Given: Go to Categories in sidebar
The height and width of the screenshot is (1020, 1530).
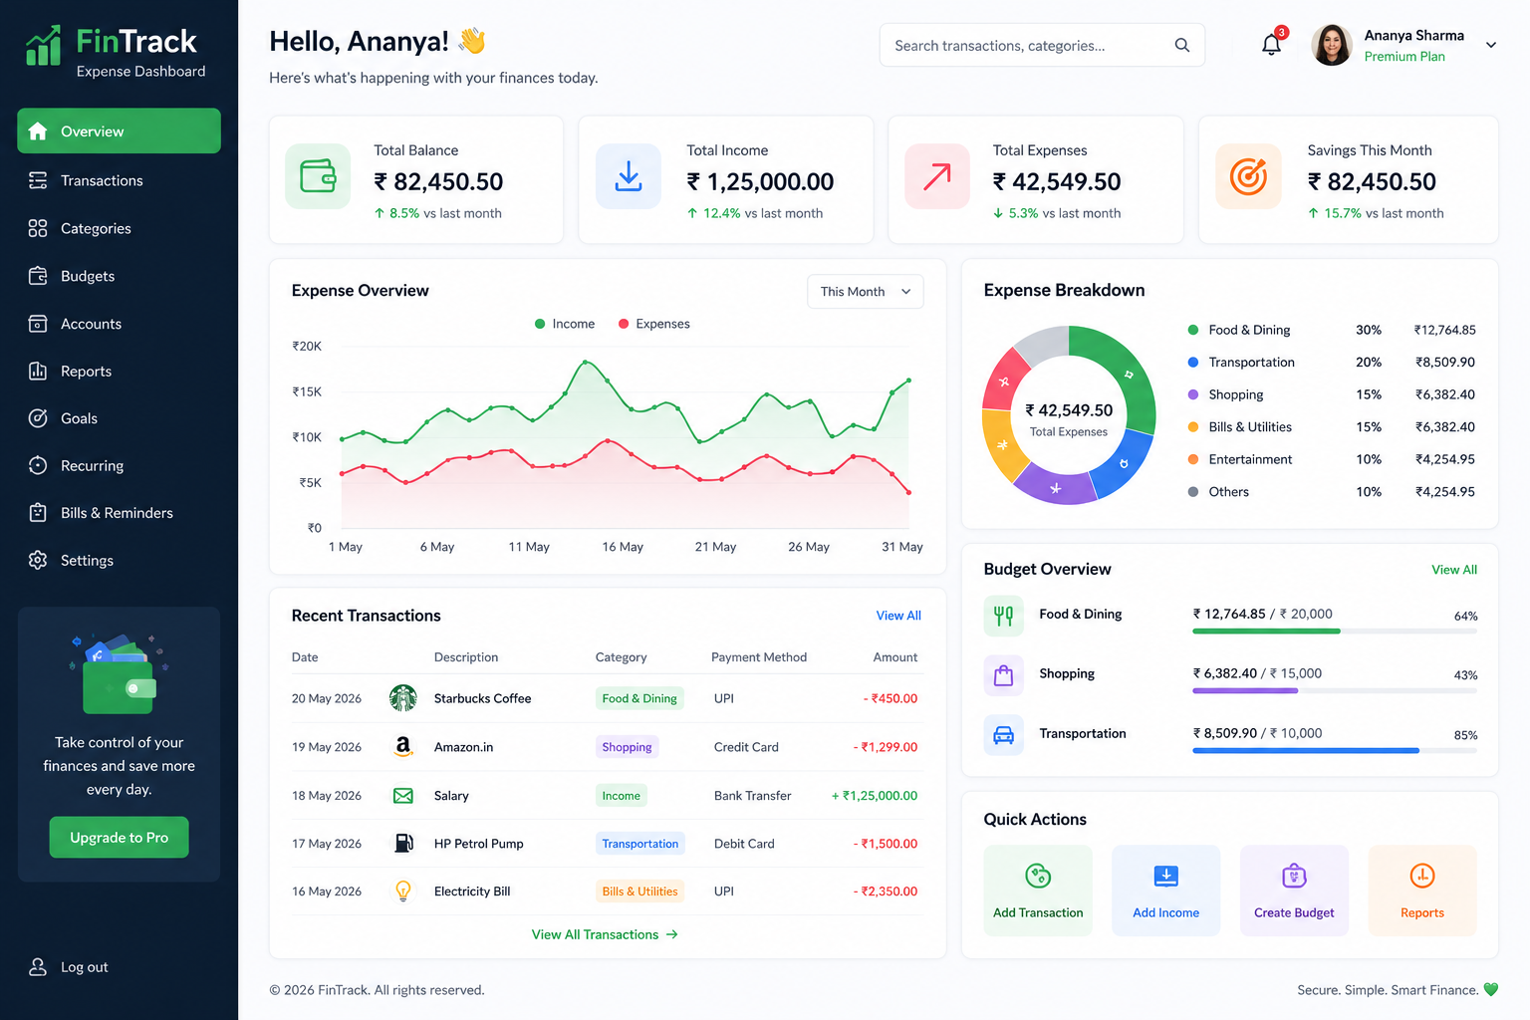Looking at the screenshot, I should point(119,228).
